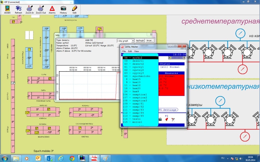Open the File menu in Lenta window
The height and width of the screenshot is (162, 260).
pyautogui.click(x=124, y=51)
